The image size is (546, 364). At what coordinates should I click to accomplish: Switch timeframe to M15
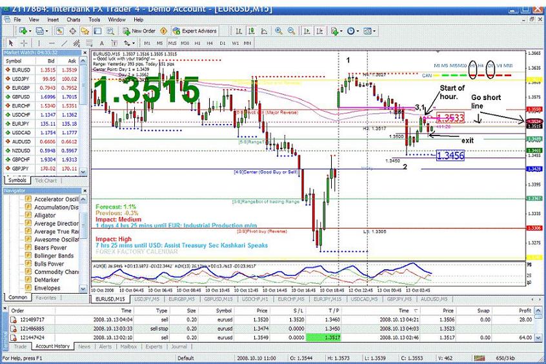coord(172,43)
